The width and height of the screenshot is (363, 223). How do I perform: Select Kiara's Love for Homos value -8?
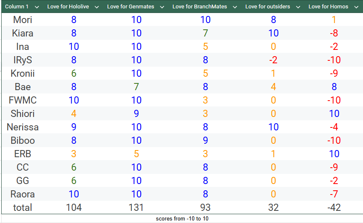pyautogui.click(x=334, y=33)
